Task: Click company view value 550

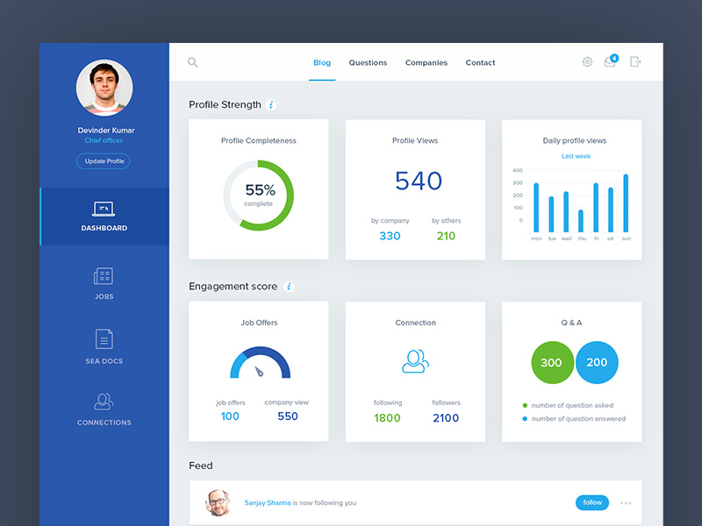Action: pos(288,416)
